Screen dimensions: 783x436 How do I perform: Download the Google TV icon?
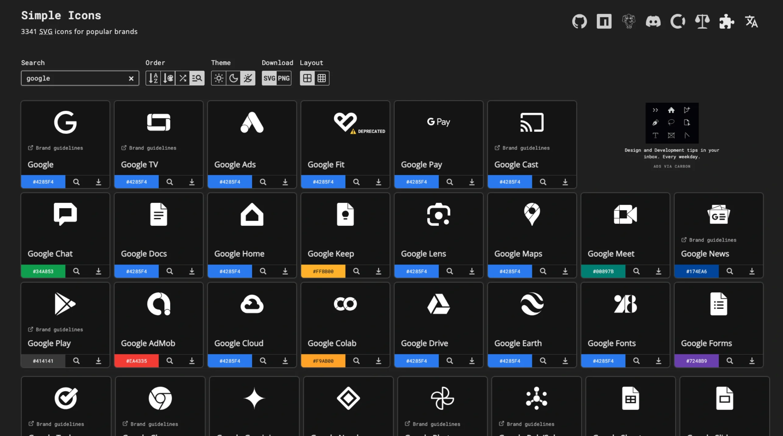pyautogui.click(x=192, y=182)
